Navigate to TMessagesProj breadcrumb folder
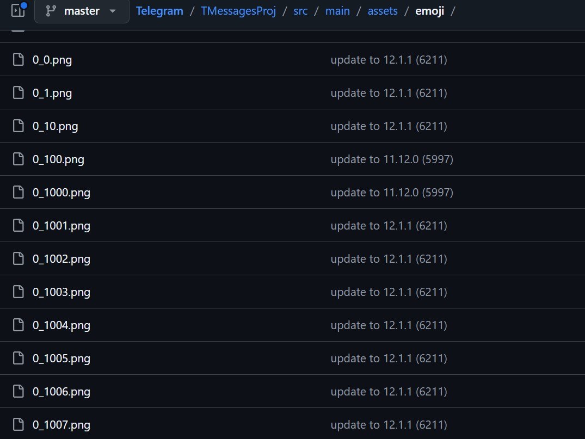The width and height of the screenshot is (585, 439). pyautogui.click(x=238, y=11)
